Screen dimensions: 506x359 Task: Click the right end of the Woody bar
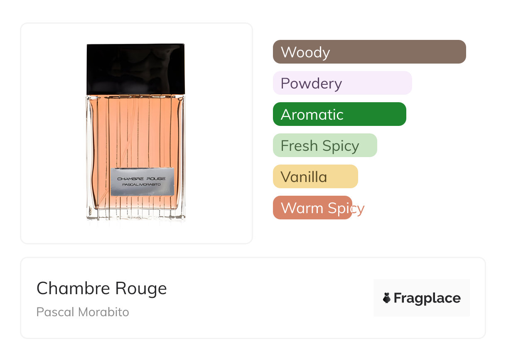click(x=459, y=52)
